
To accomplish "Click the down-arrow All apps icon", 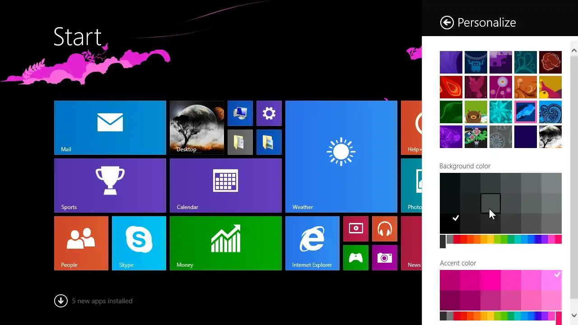I will pyautogui.click(x=61, y=301).
